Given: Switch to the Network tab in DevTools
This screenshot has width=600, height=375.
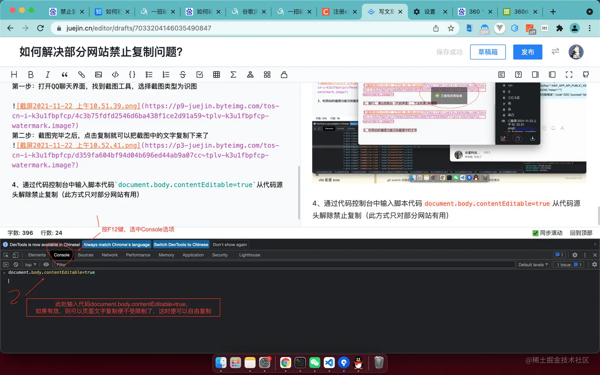Looking at the screenshot, I should [x=110, y=255].
